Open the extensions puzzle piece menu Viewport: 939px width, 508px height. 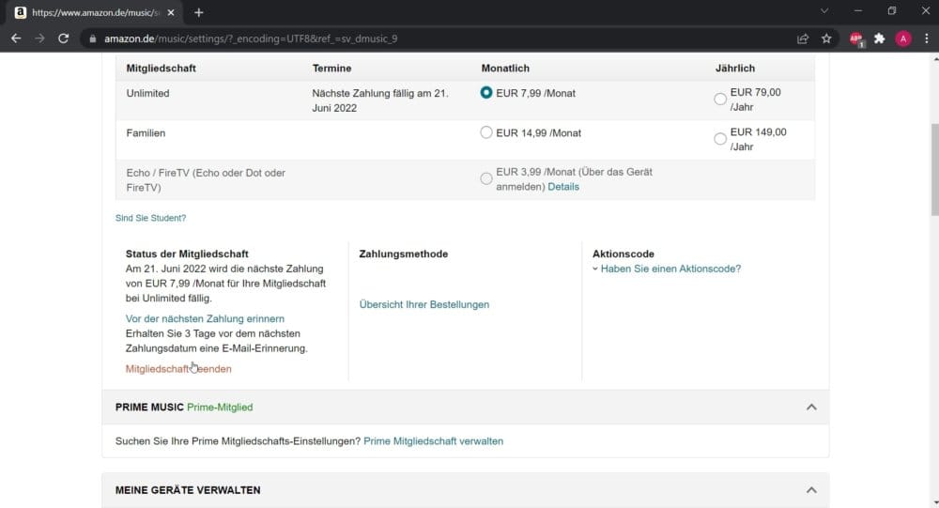point(879,38)
